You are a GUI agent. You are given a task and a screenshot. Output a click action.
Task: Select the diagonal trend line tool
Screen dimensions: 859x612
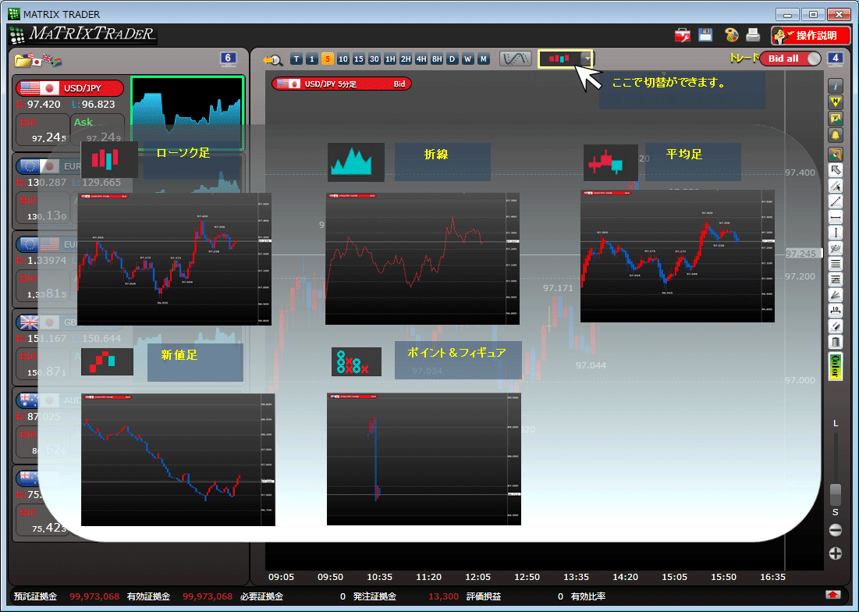click(x=836, y=201)
